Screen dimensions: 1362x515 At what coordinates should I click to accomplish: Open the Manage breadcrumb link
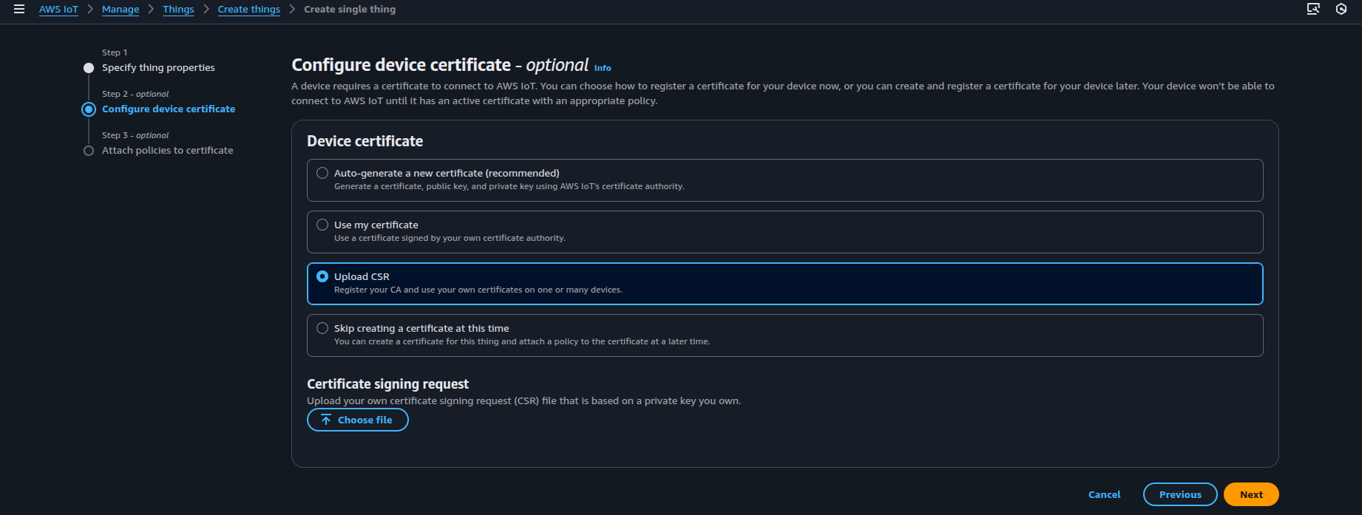[120, 9]
